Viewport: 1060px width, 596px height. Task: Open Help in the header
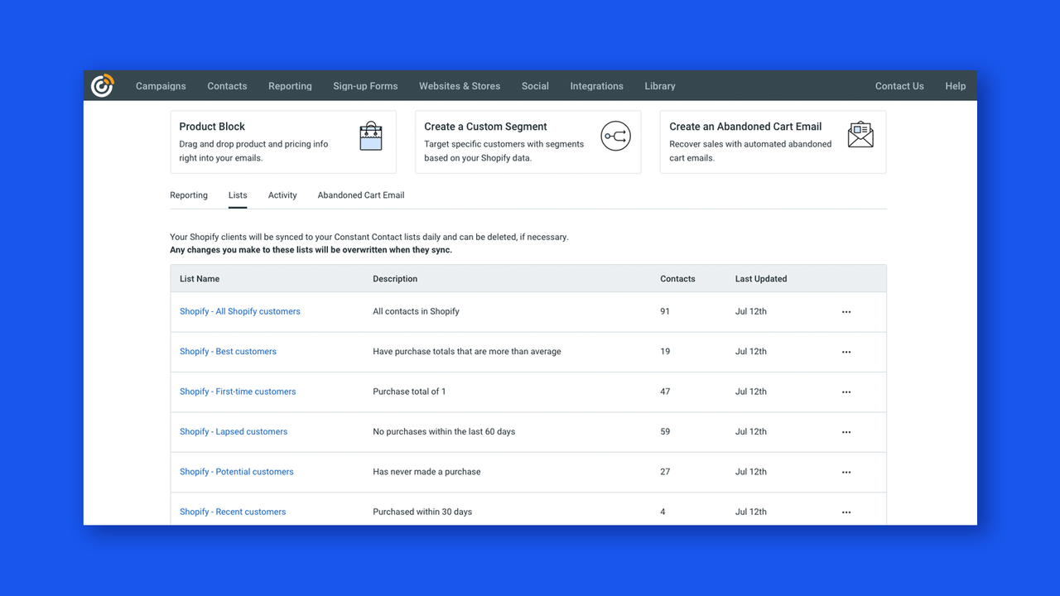tap(956, 86)
